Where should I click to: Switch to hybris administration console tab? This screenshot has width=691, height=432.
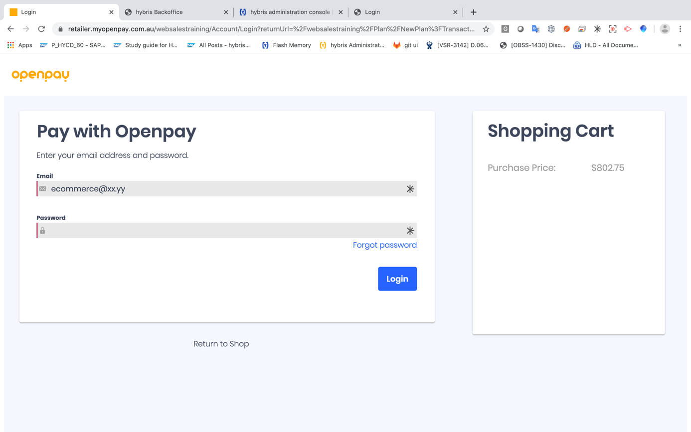287,12
